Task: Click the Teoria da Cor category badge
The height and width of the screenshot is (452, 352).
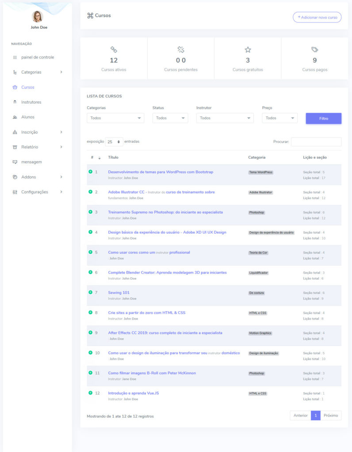Action: tap(258, 253)
